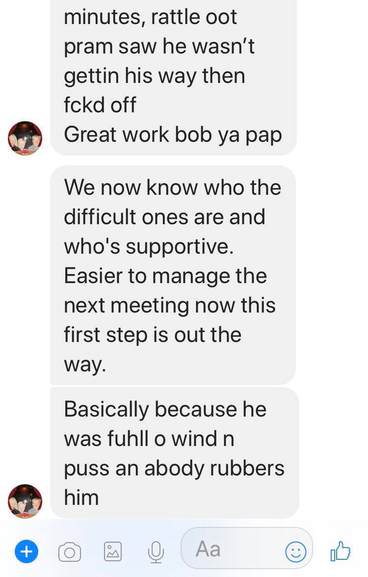368x577 pixels.
Task: Open more actions with the blue plus icon
Action: pyautogui.click(x=26, y=551)
